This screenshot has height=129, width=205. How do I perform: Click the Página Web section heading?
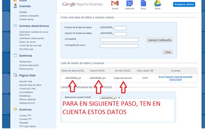(x=27, y=75)
